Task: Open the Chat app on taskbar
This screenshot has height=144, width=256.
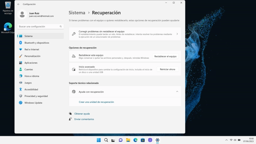Action: coord(121,140)
